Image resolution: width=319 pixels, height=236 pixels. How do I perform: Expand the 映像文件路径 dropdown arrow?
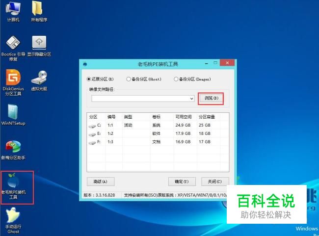(x=191, y=99)
